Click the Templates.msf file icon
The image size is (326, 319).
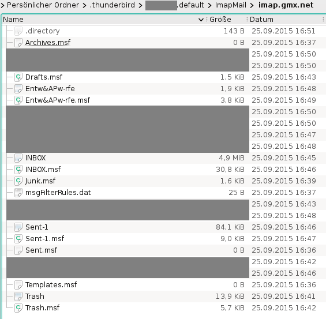pyautogui.click(x=18, y=285)
